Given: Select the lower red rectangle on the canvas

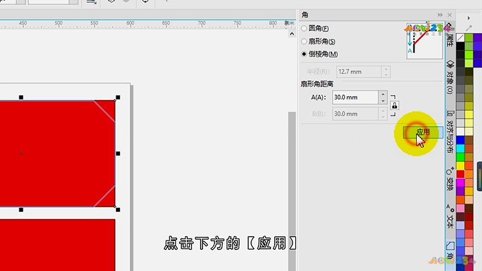Looking at the screenshot, I should point(57,245).
